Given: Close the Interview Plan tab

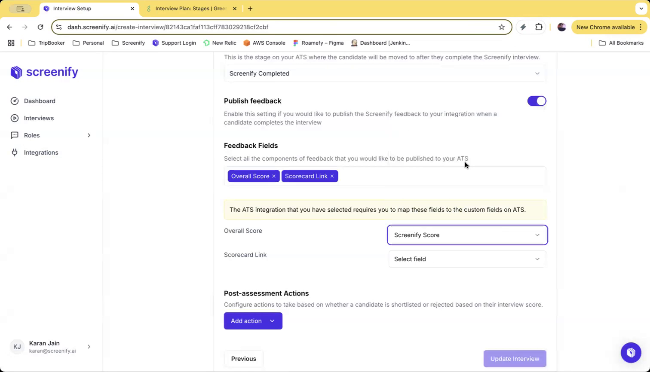Looking at the screenshot, I should coord(235,9).
